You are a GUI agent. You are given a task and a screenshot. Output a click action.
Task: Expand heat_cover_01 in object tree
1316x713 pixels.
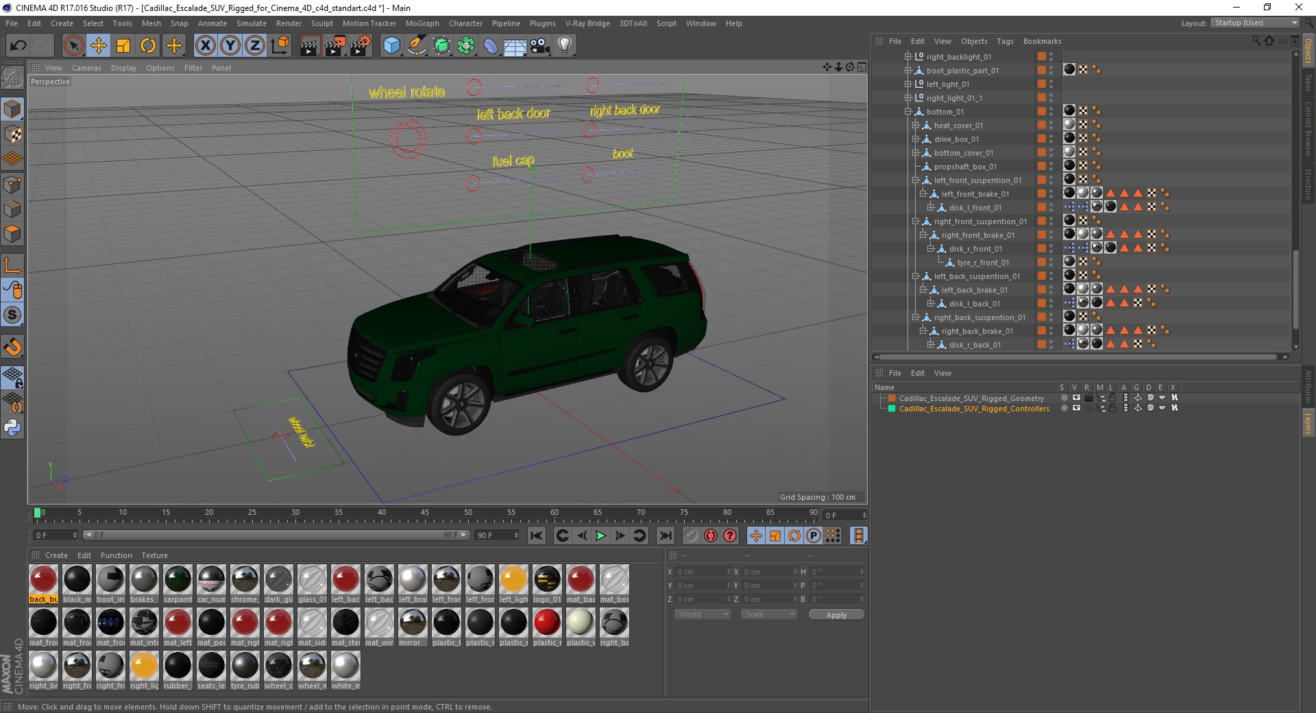pyautogui.click(x=916, y=125)
